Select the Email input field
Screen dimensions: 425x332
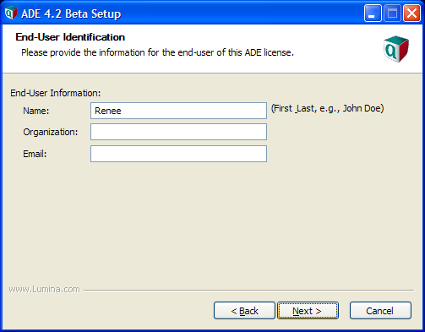[178, 154]
